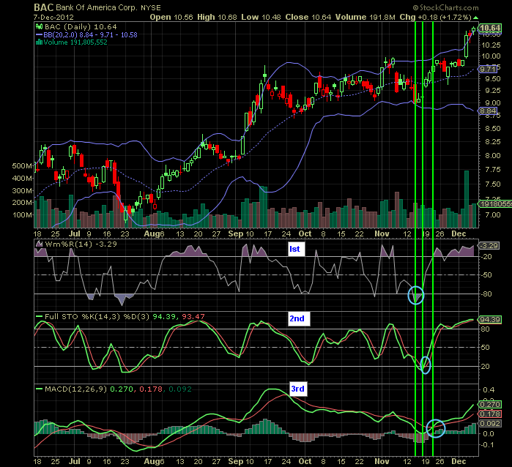Viewport: 512px width, 467px height.
Task: Click Sep on the bottom date axis under MACD
Action: point(235,461)
